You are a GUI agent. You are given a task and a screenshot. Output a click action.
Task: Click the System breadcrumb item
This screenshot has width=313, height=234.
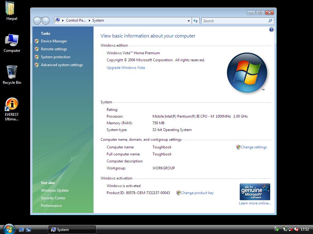tap(98, 20)
